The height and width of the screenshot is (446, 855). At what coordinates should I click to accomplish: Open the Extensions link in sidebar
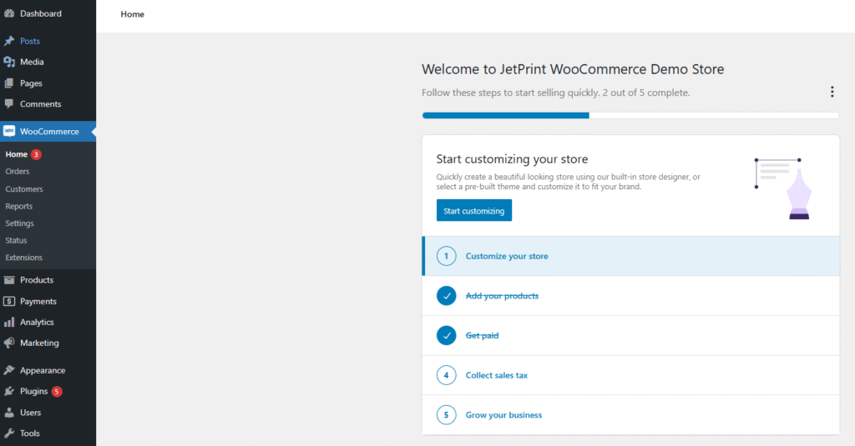click(24, 258)
